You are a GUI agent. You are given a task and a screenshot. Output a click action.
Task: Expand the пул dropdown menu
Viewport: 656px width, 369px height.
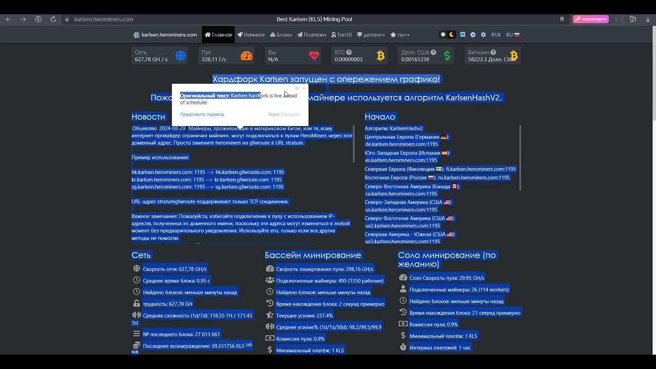coord(400,35)
